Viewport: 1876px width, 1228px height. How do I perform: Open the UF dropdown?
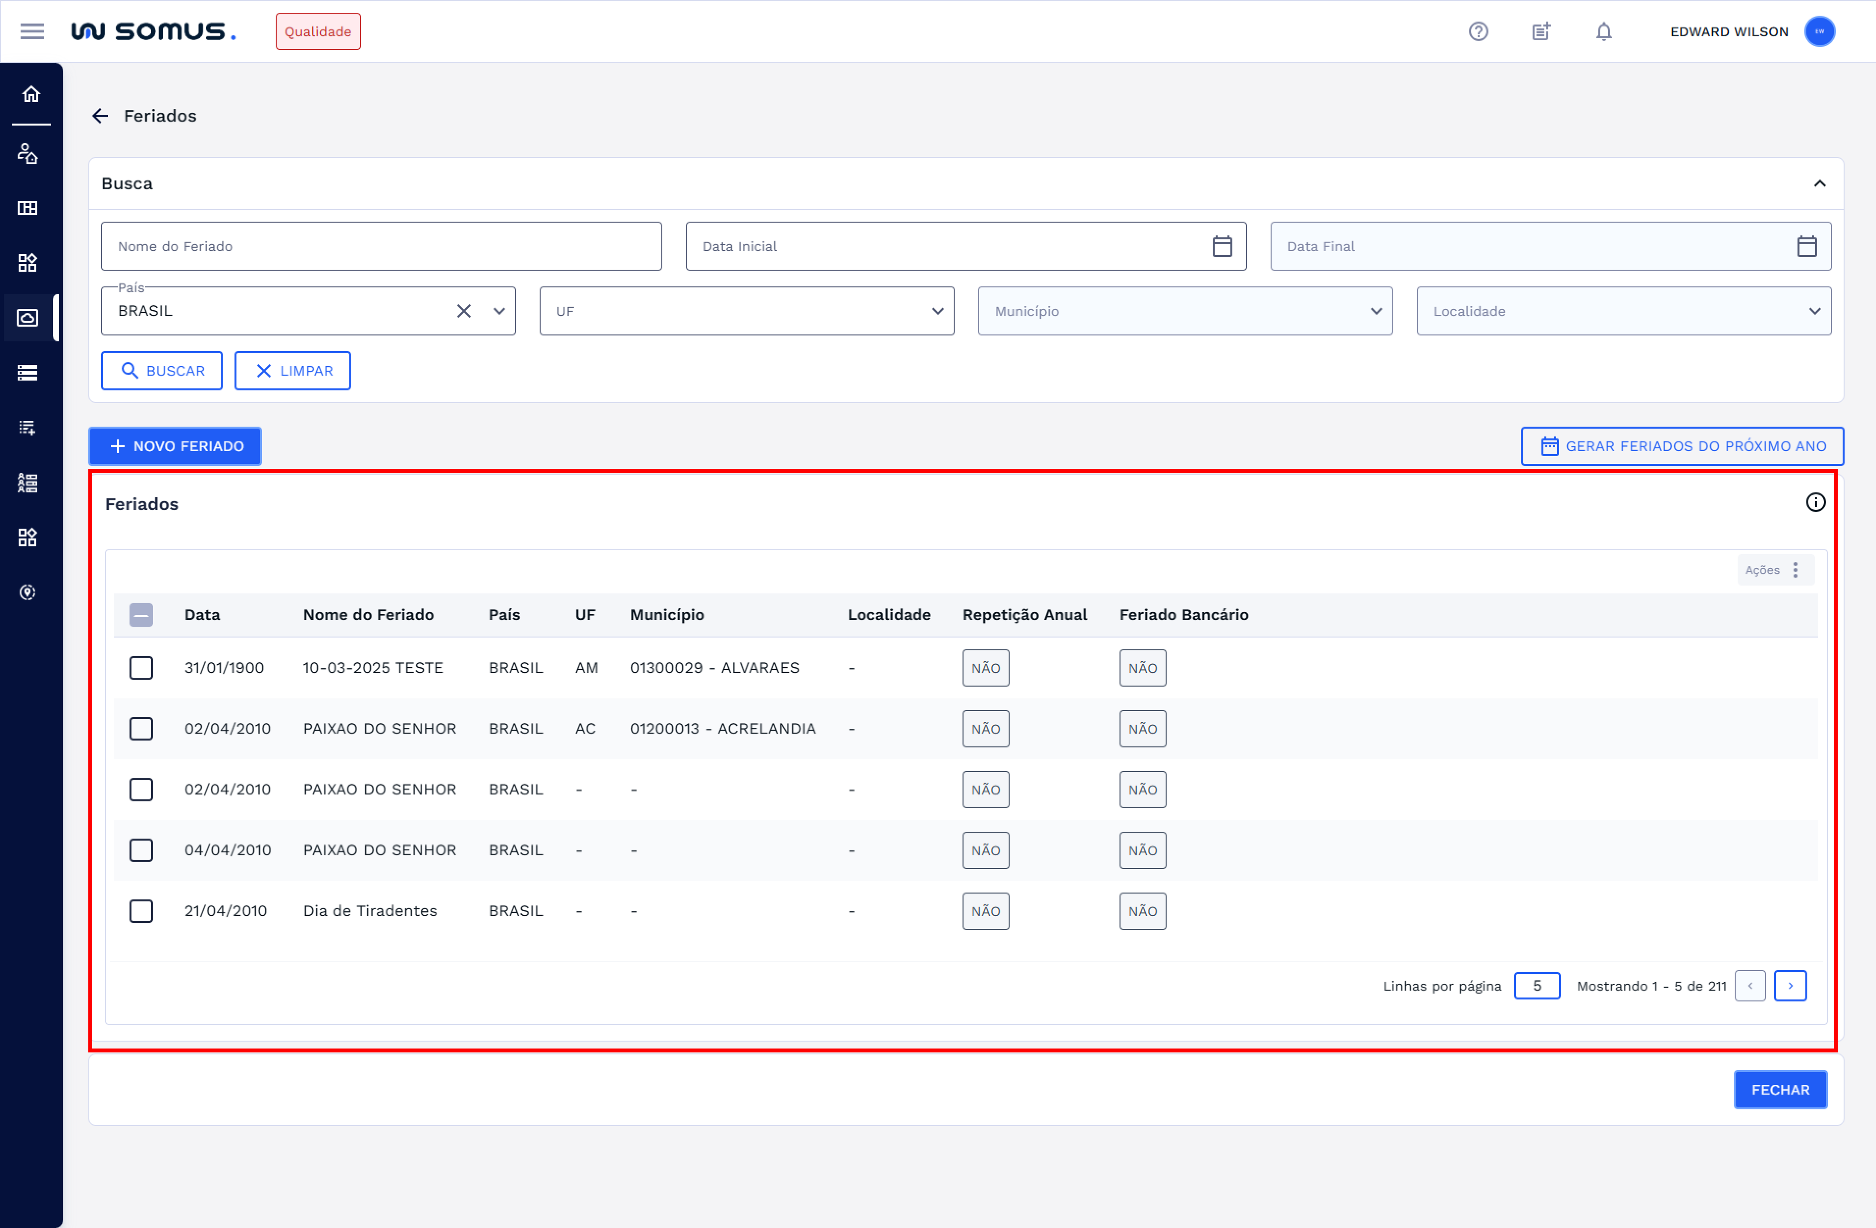[747, 311]
